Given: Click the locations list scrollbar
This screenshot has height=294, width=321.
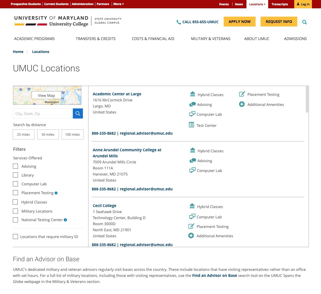Looking at the screenshot, I should (x=307, y=99).
